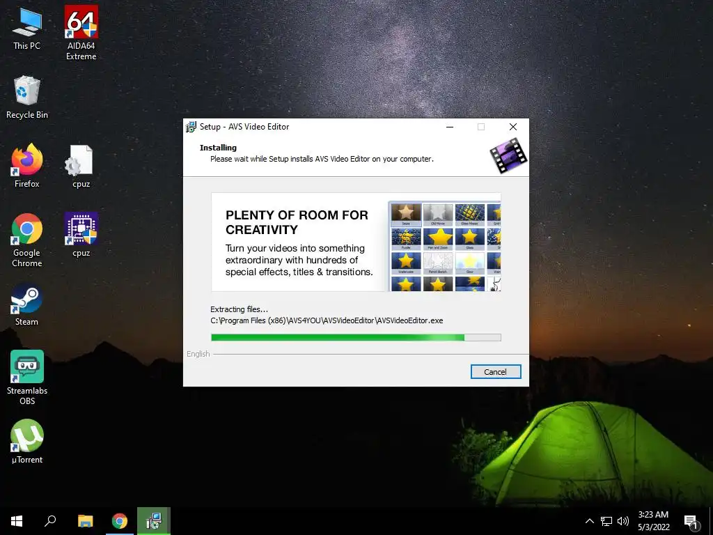Select the Glass Mosaic effect thumbnail
This screenshot has height=535, width=713.
470,215
